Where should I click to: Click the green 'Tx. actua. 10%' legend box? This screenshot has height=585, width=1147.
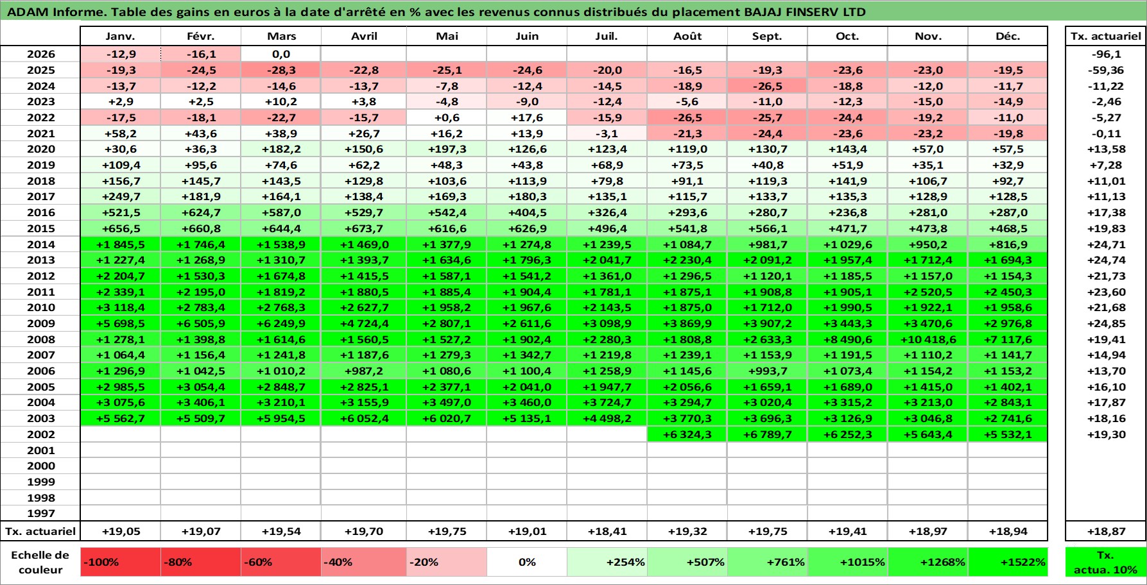[x=1105, y=562]
